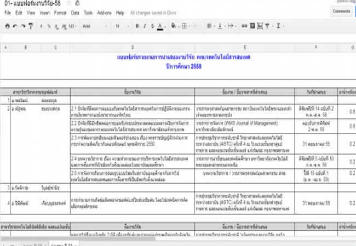The height and width of the screenshot is (246, 356).
Task: Click the Print icon
Action: 7,26
